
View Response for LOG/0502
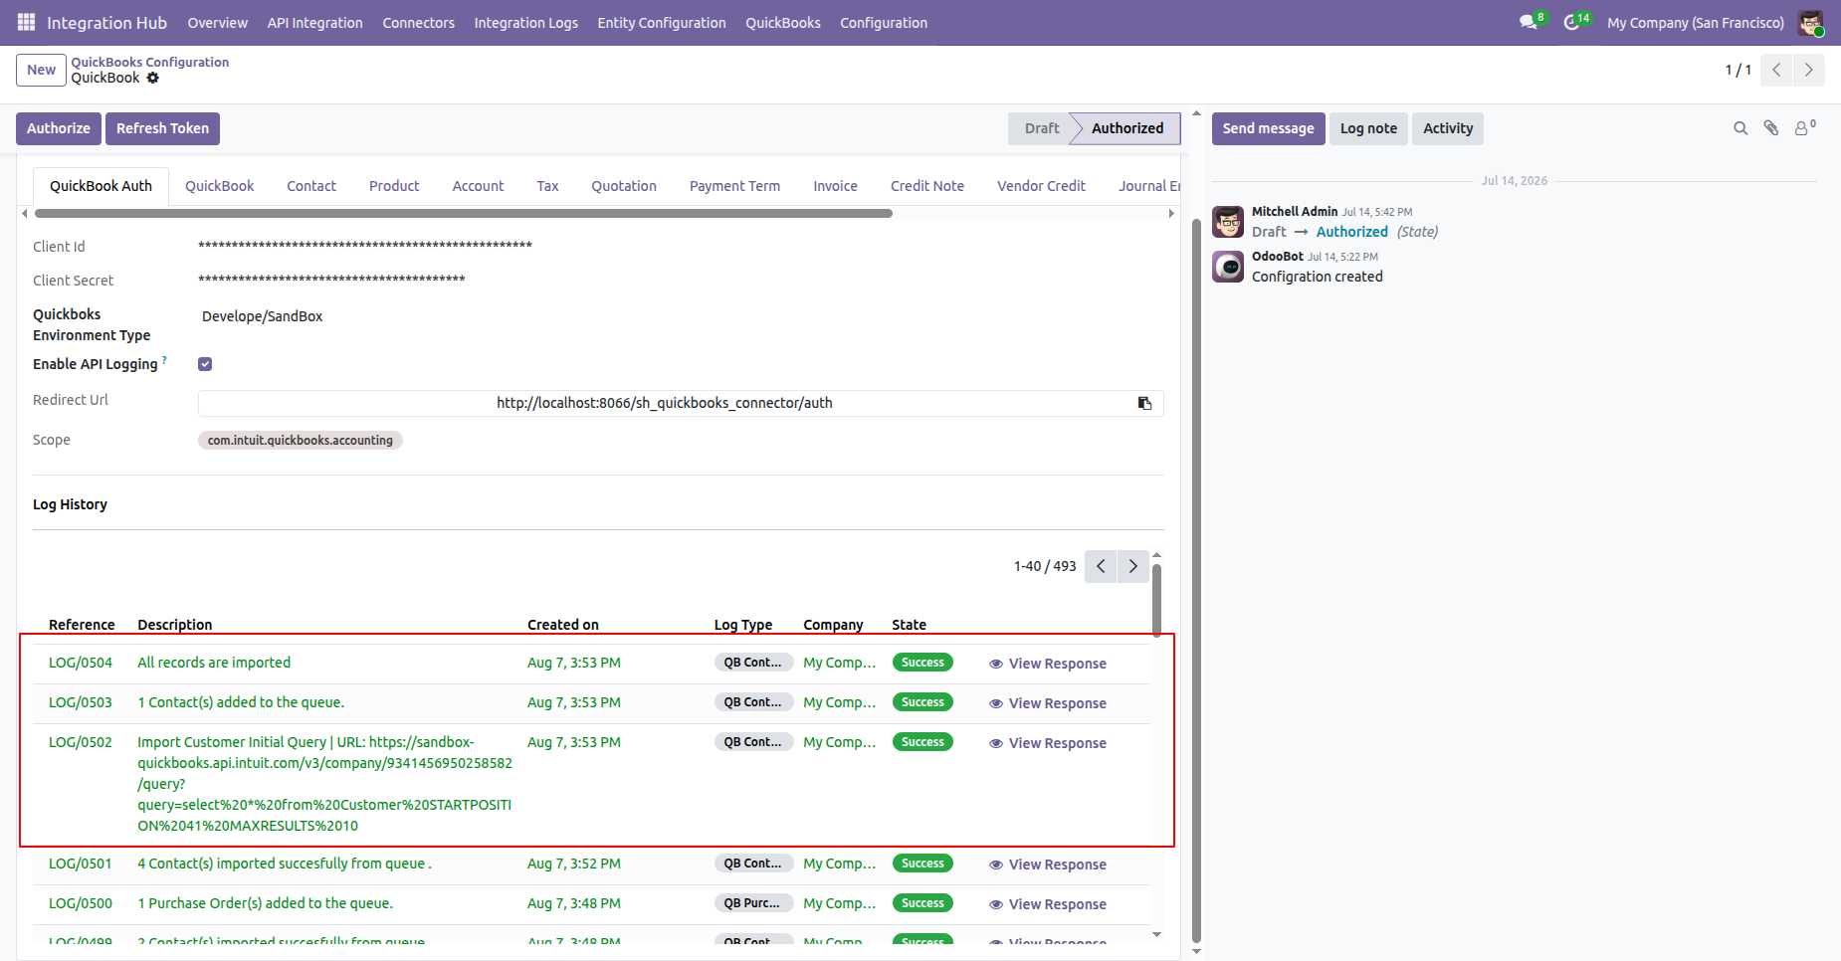pos(1048,743)
